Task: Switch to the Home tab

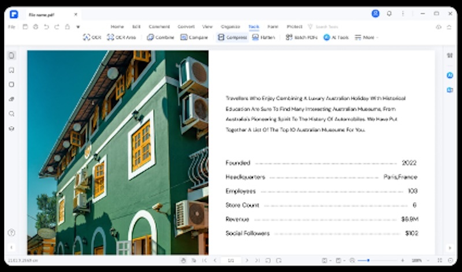Action: pyautogui.click(x=117, y=27)
